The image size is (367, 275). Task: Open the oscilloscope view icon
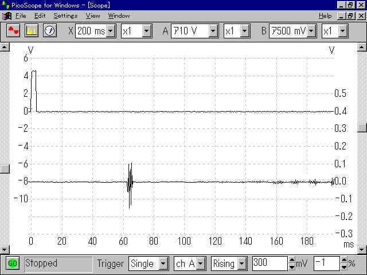(x=13, y=30)
